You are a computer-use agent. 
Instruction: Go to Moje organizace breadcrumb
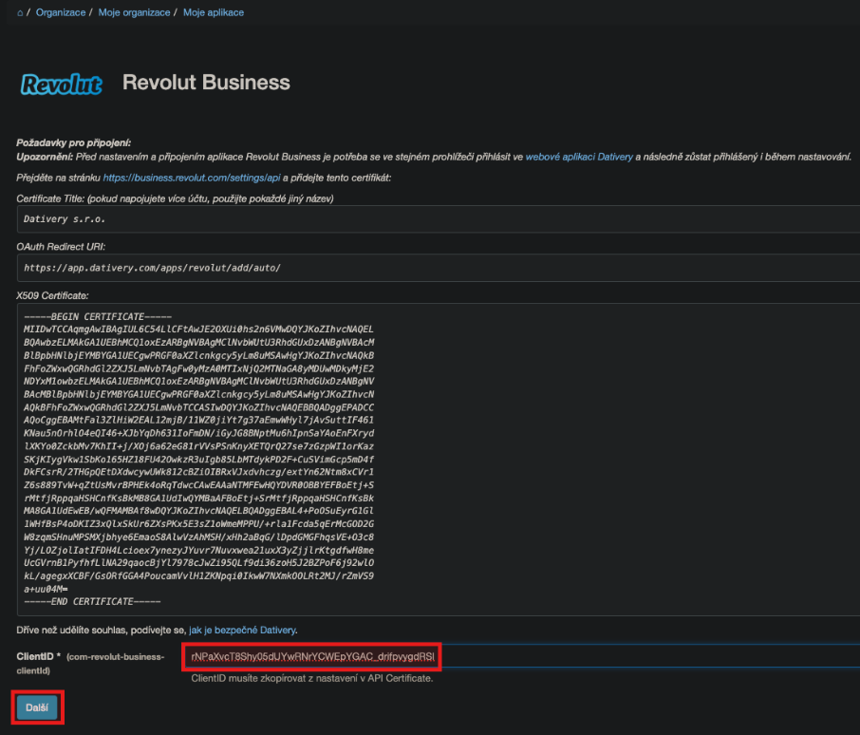pyautogui.click(x=134, y=12)
